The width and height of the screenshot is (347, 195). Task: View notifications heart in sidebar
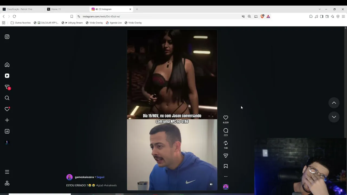tap(7, 109)
